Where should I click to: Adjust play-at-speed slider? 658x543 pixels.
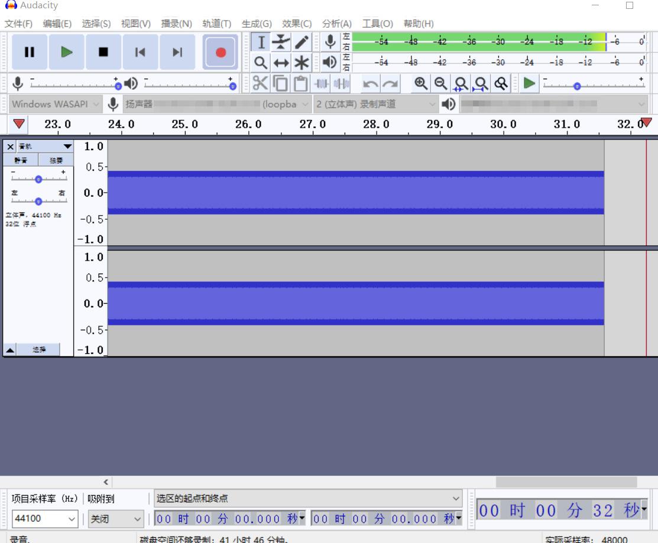(x=577, y=86)
